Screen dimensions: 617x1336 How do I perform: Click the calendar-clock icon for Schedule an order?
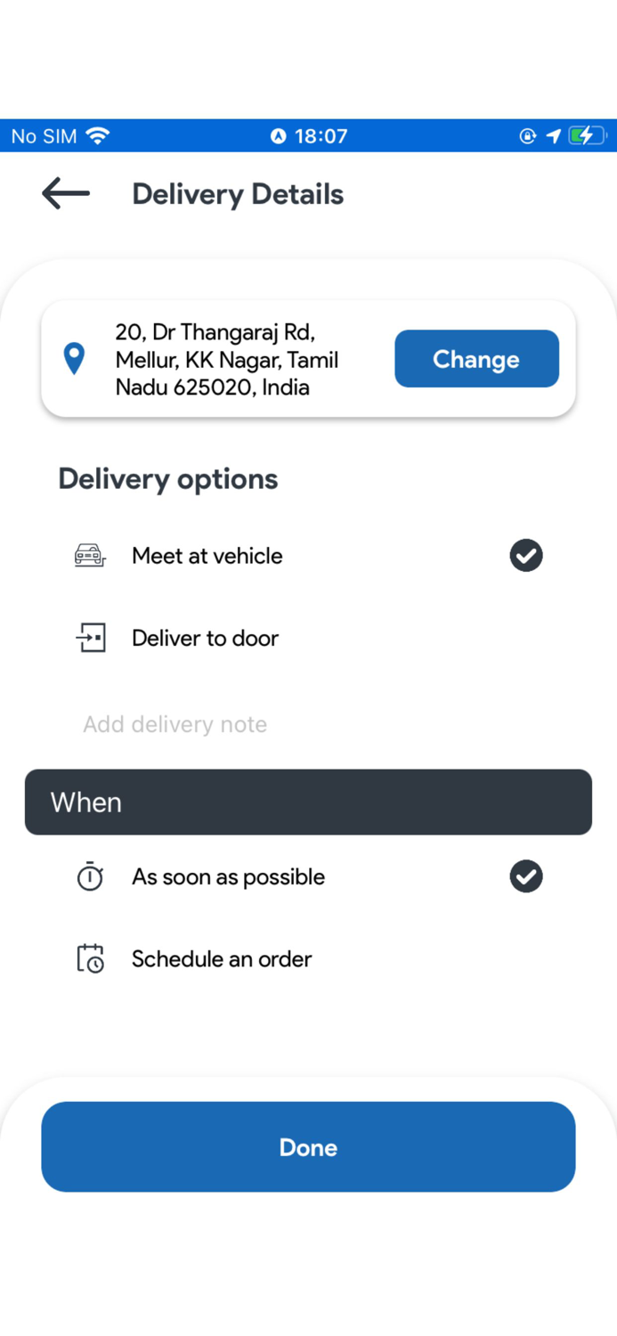[89, 958]
